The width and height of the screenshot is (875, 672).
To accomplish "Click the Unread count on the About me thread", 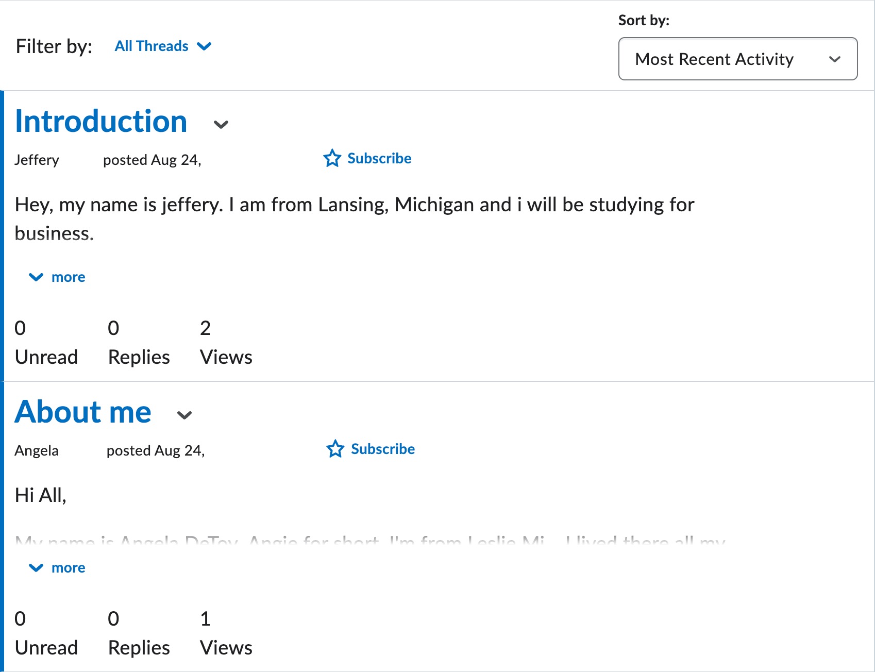I will [46, 633].
